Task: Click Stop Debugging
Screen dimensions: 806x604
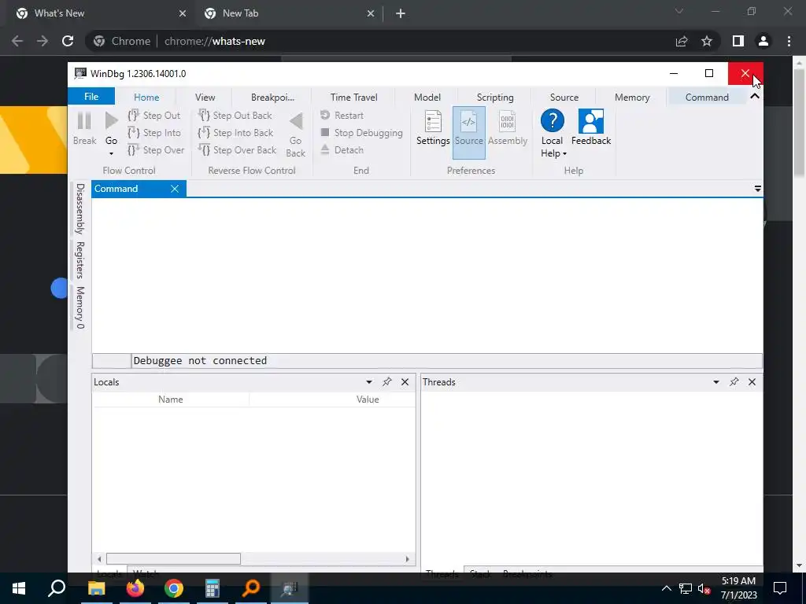Action: click(x=361, y=132)
